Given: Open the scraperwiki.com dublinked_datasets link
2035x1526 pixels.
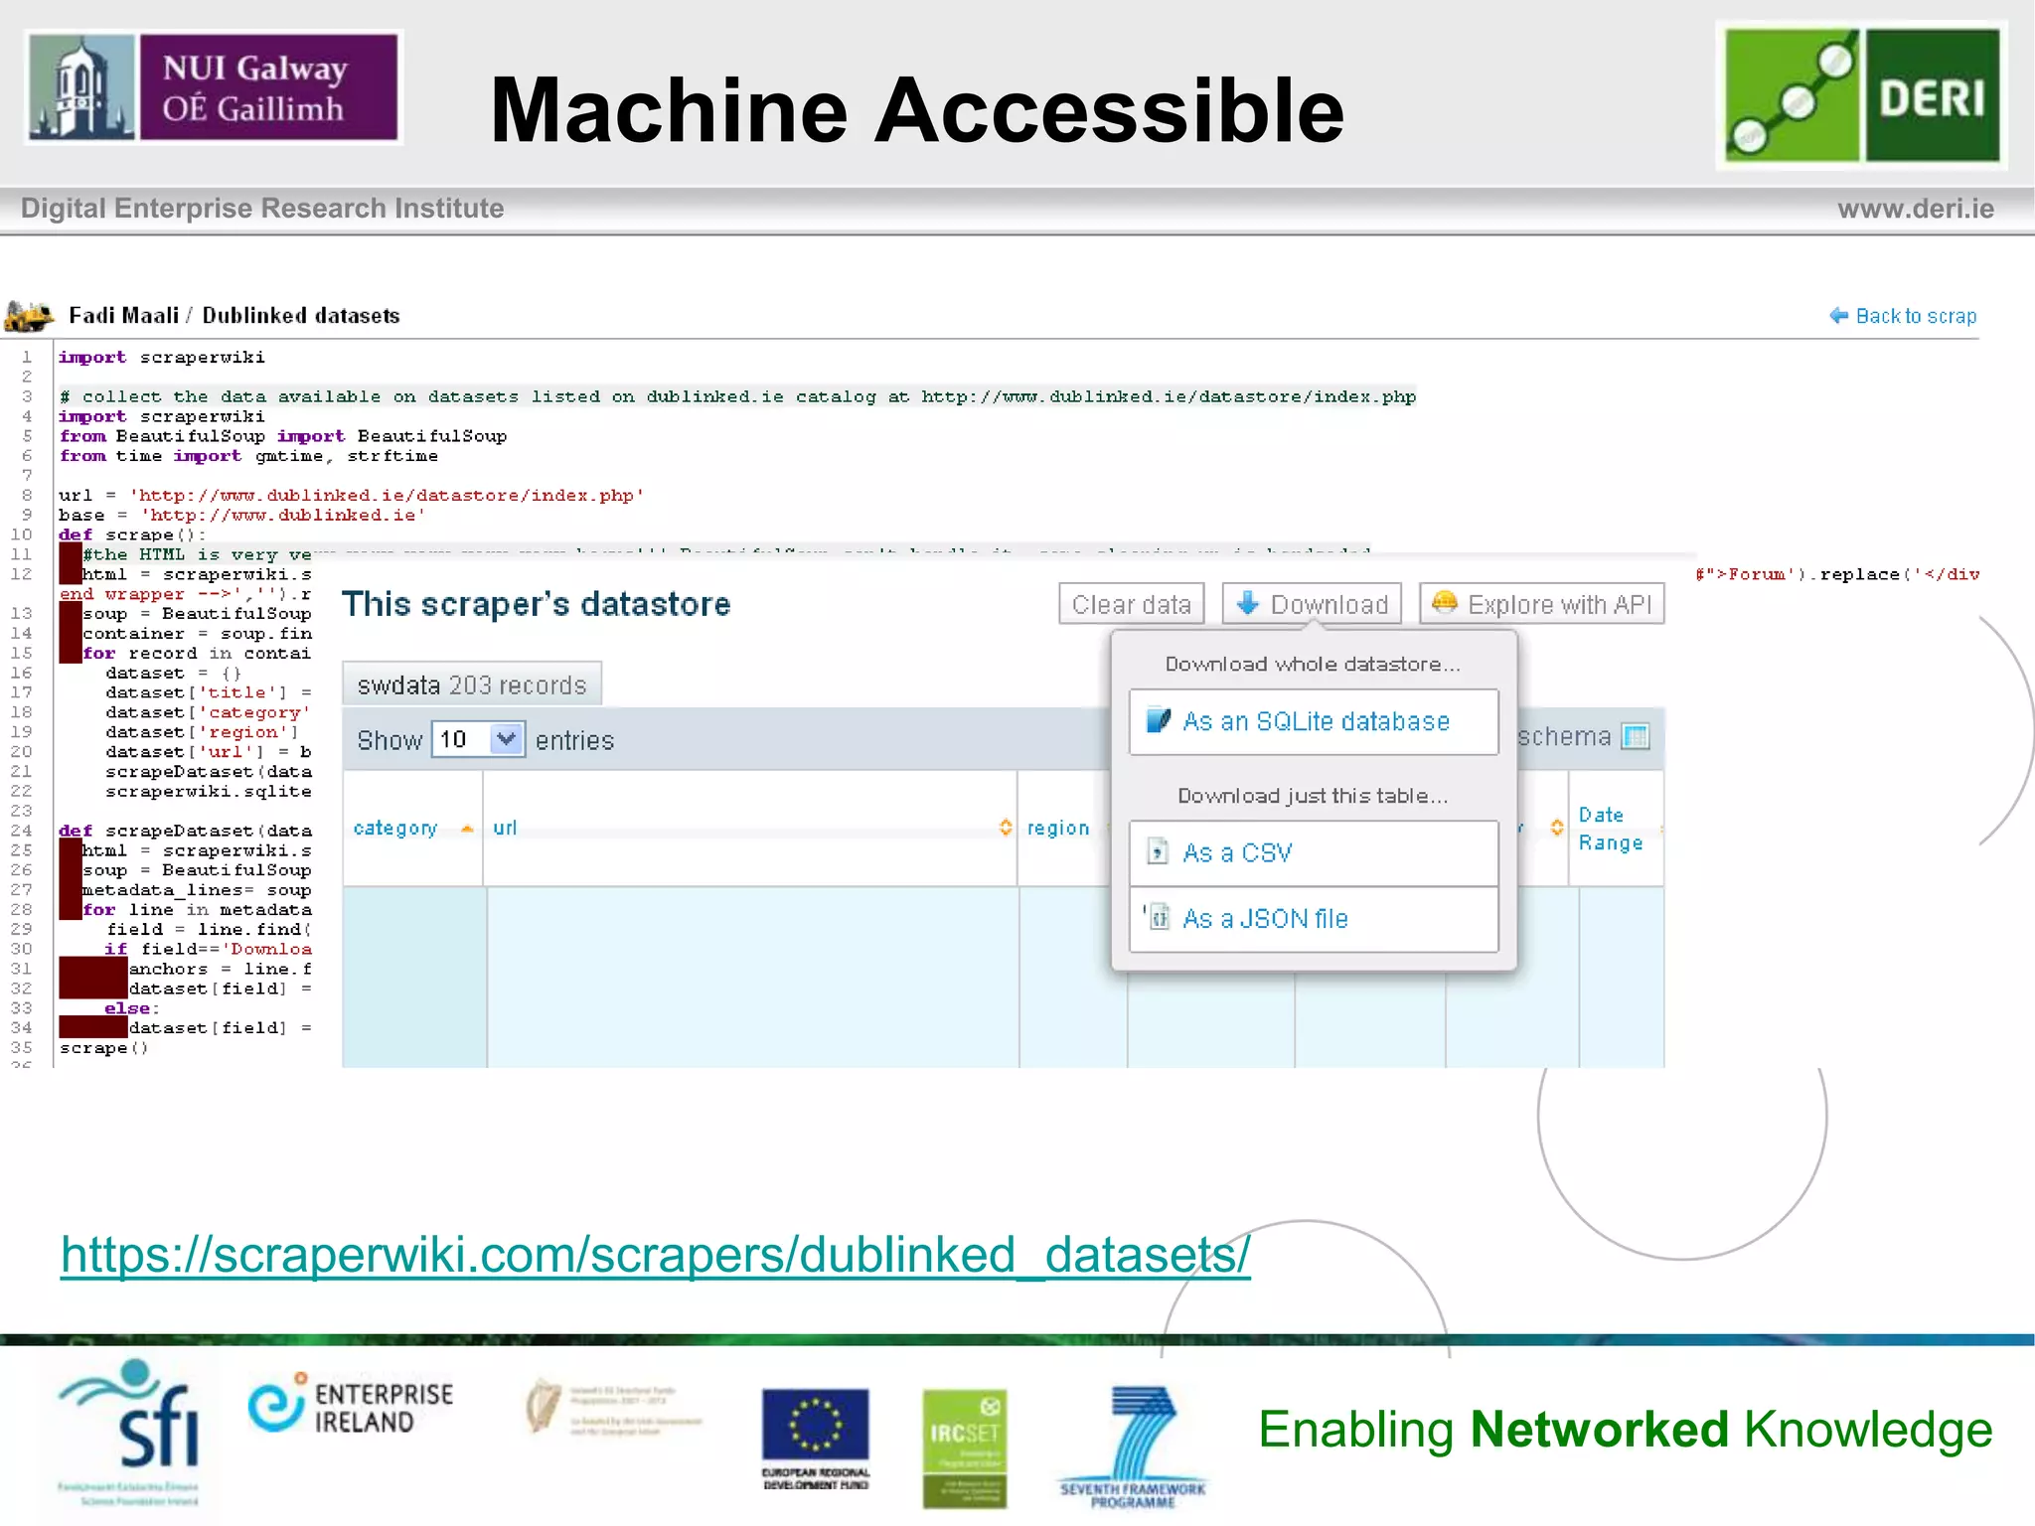Looking at the screenshot, I should [x=655, y=1254].
